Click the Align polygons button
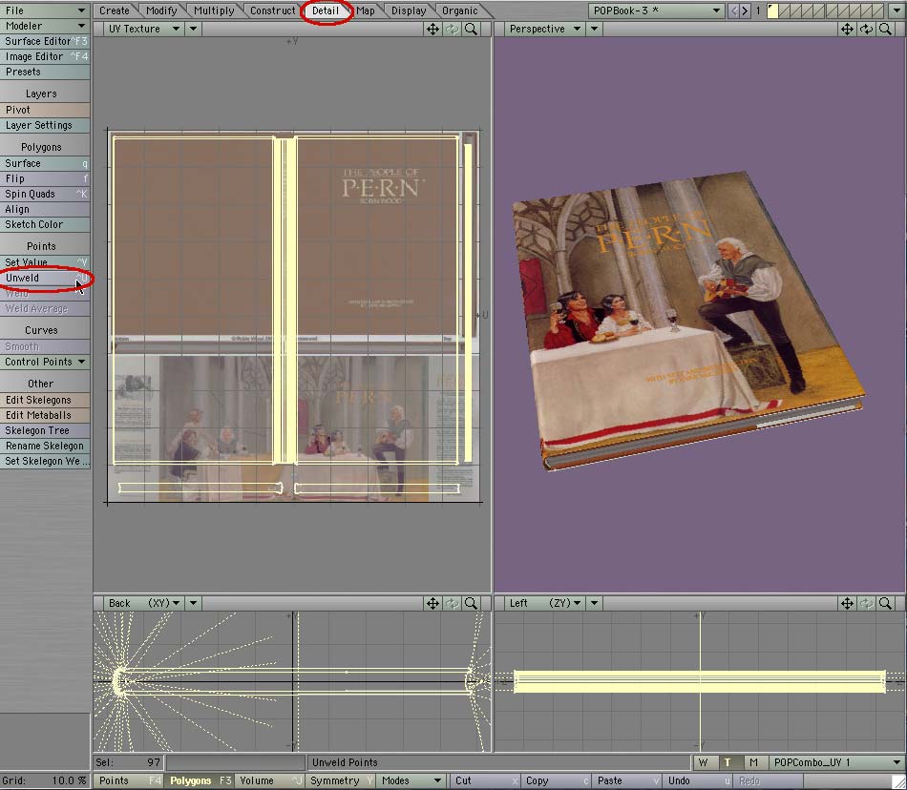This screenshot has width=907, height=790. 45,210
